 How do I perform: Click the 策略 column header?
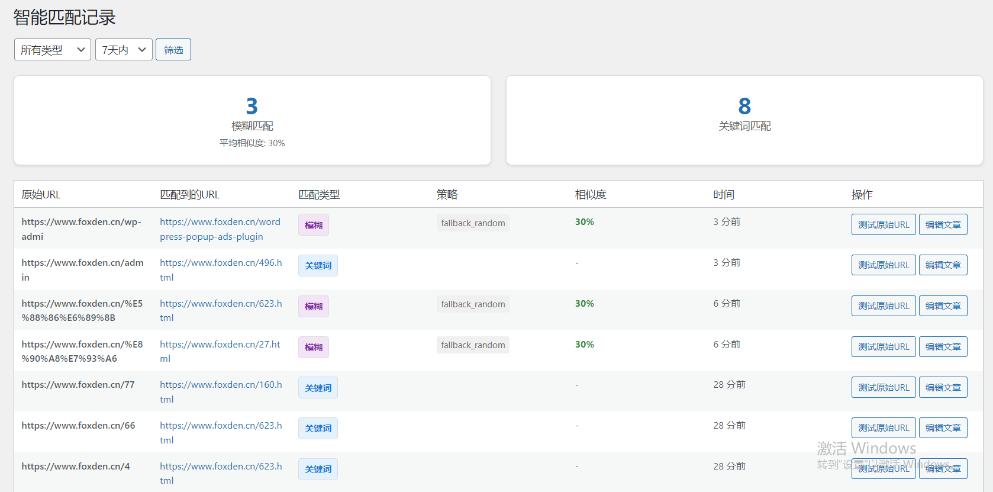447,195
